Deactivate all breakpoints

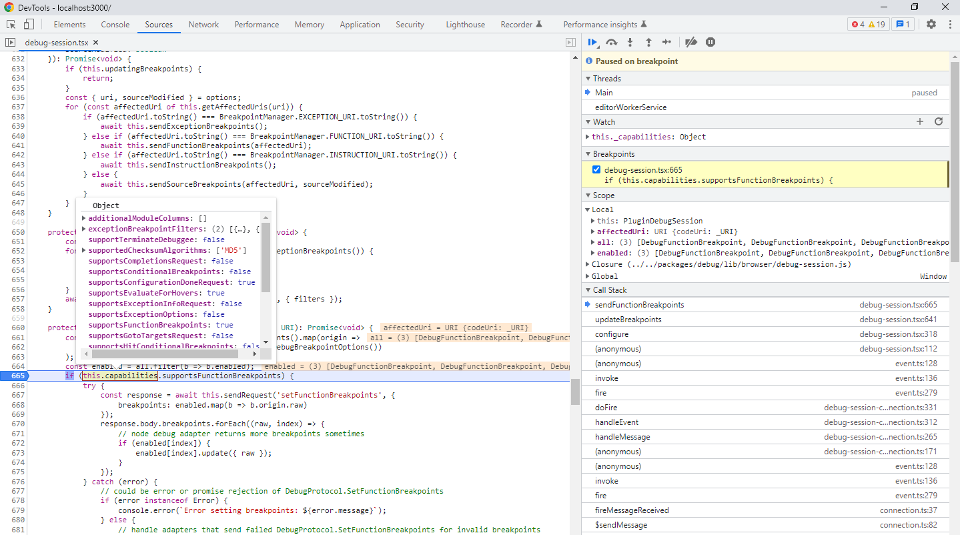point(690,41)
